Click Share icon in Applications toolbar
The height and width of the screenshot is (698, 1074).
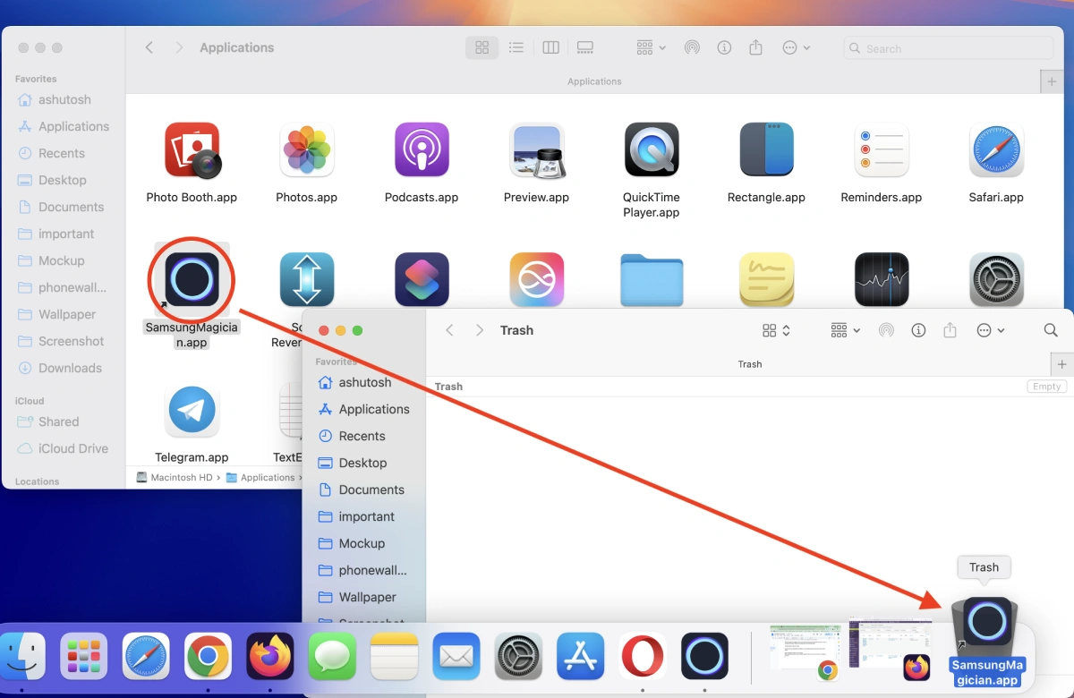[756, 47]
